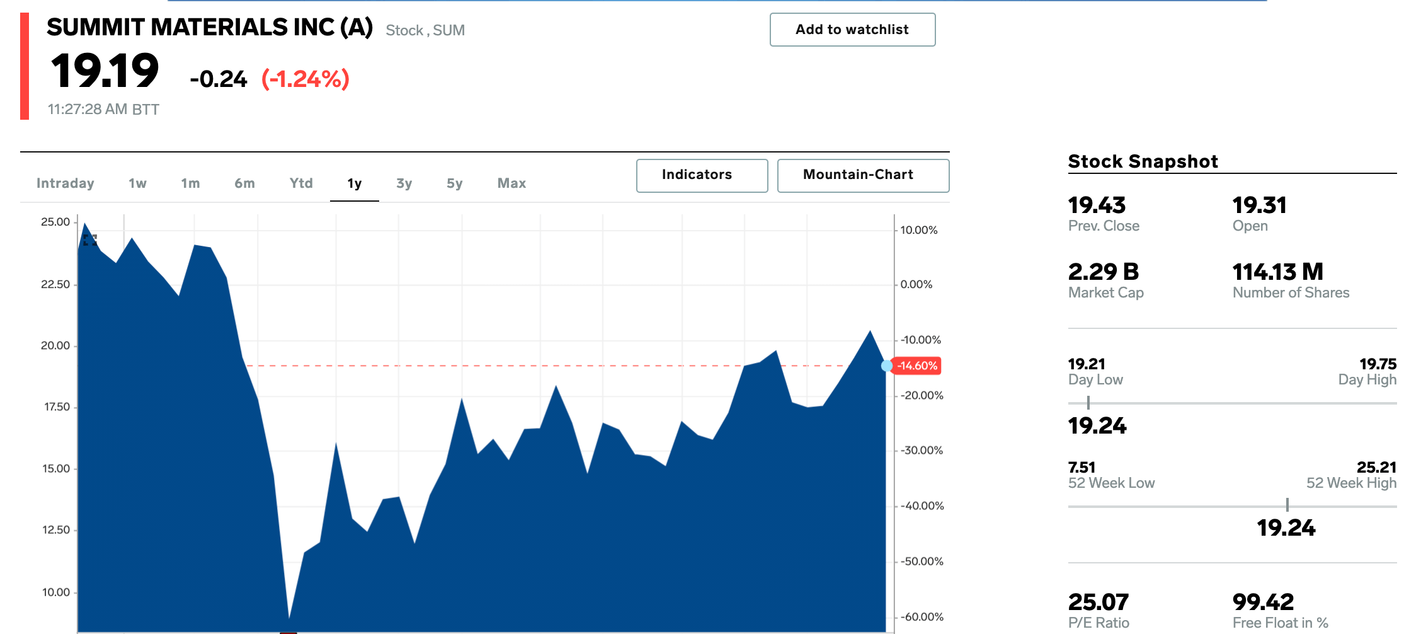Click the 'Stock , SUM' ticker label

425,30
